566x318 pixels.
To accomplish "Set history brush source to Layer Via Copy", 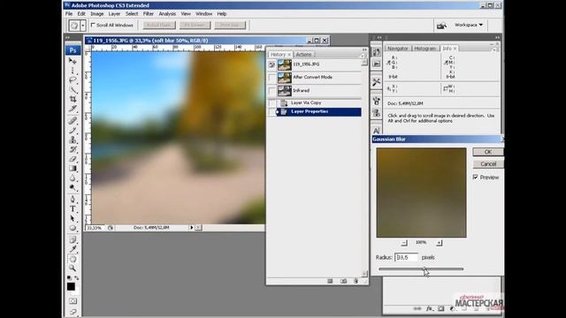I will (272, 103).
